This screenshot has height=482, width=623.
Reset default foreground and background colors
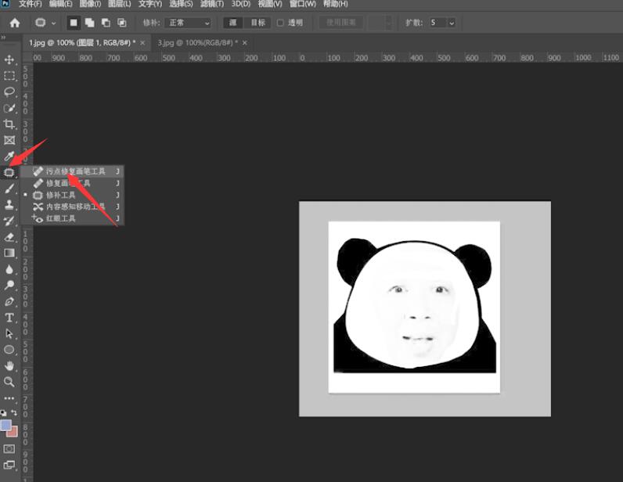point(4,413)
